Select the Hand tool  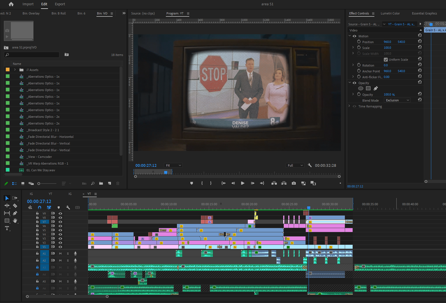click(x=15, y=221)
